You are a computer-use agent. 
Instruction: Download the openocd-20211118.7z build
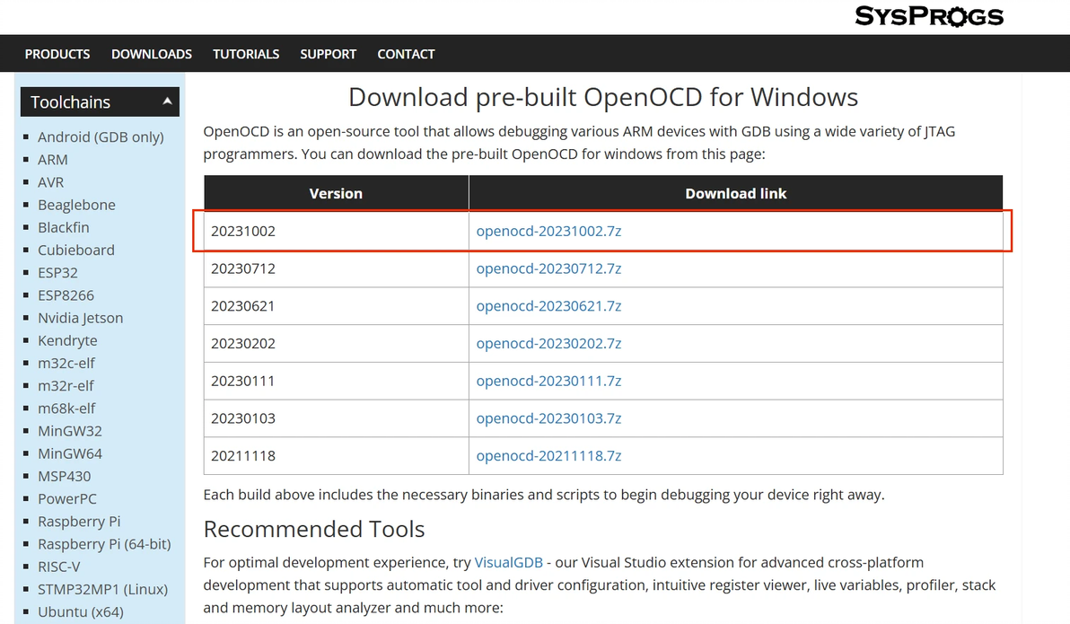point(548,456)
